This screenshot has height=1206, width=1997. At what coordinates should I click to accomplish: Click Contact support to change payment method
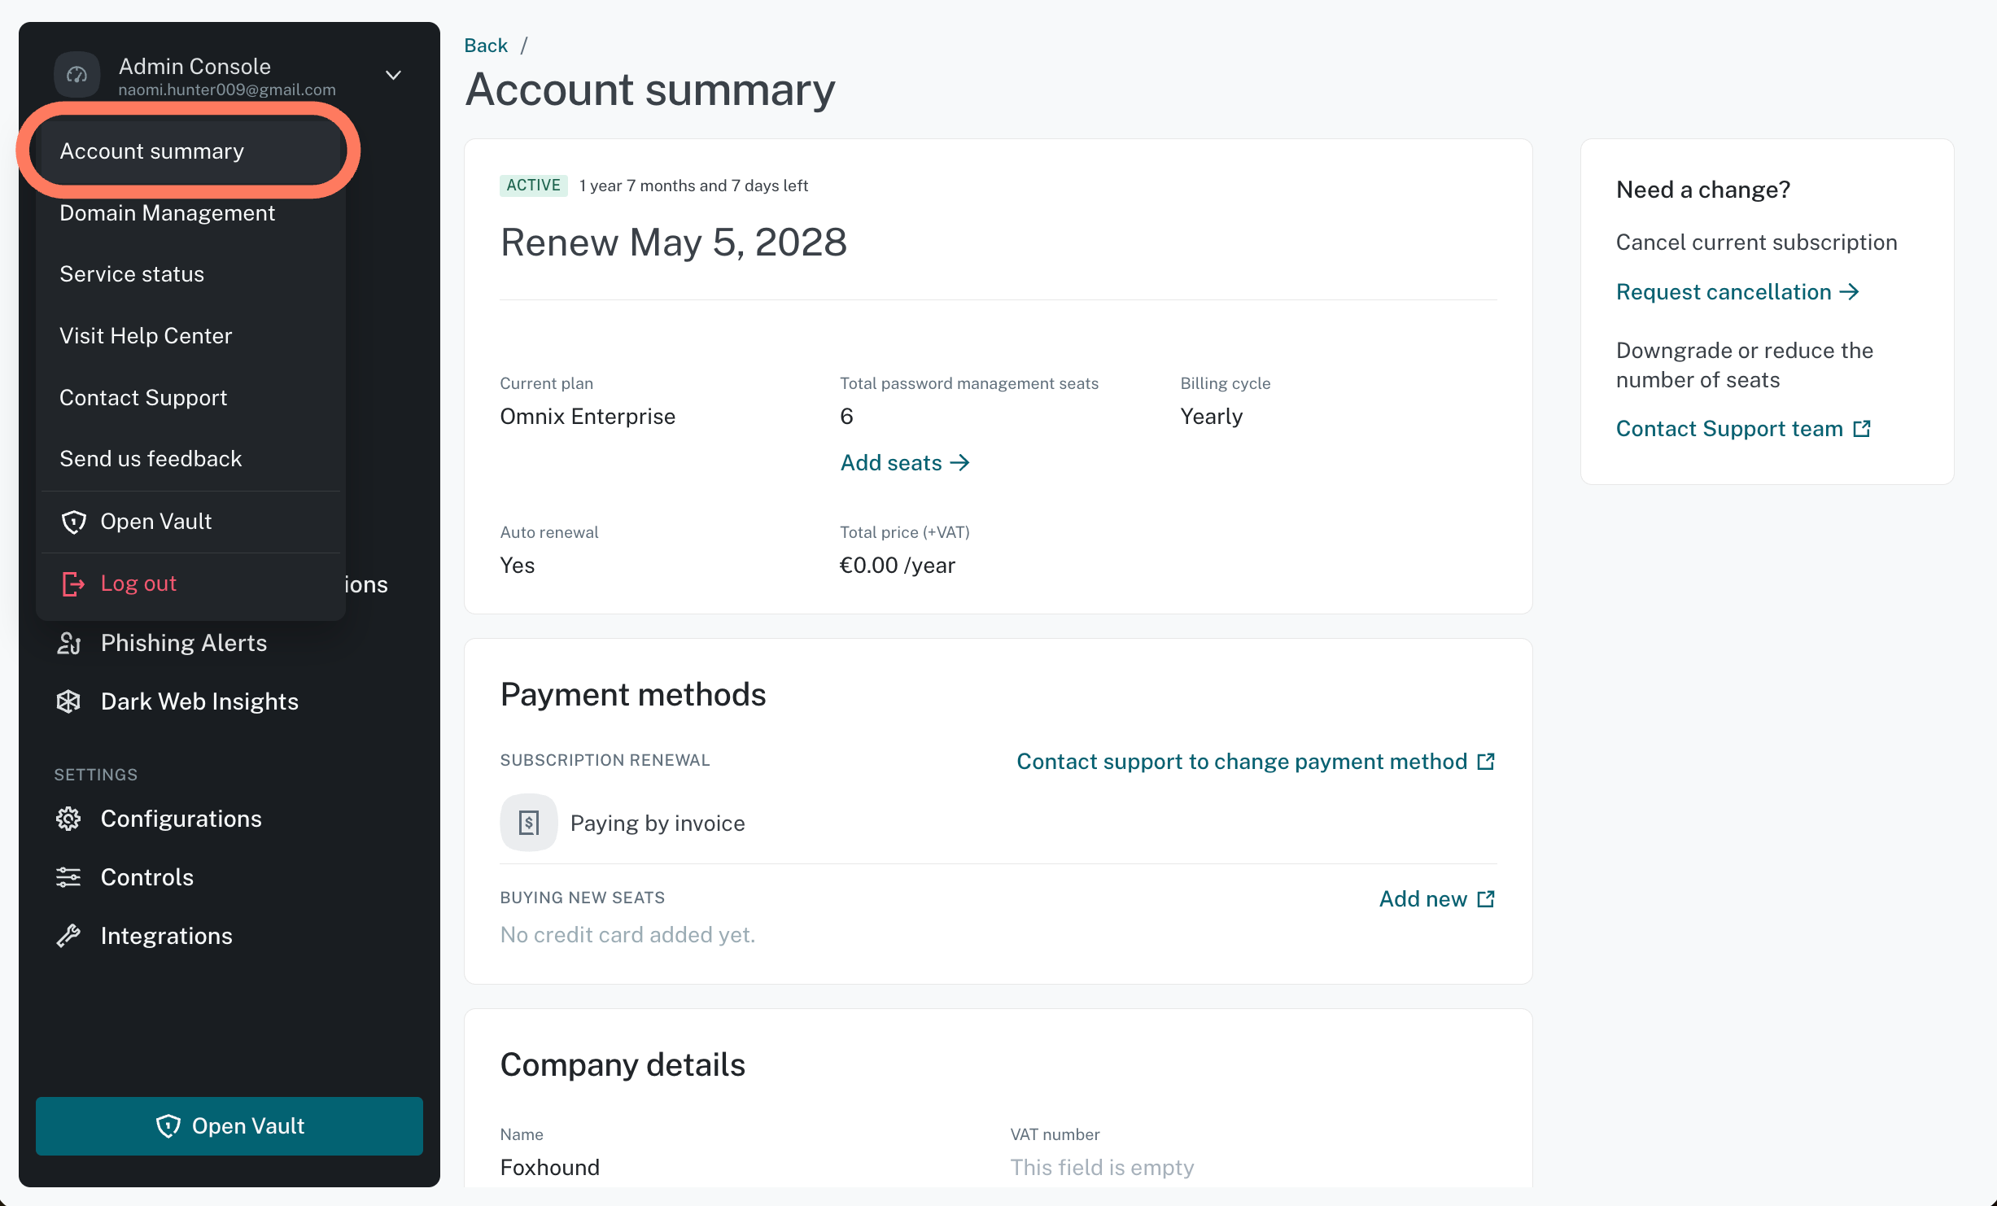point(1256,762)
